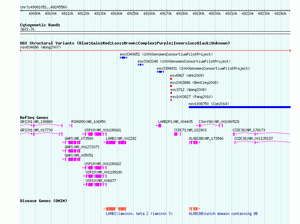Click the LAMB2 NM_002292 RefSeq gene glyph
The height and width of the screenshot is (224, 300).
click(115, 142)
